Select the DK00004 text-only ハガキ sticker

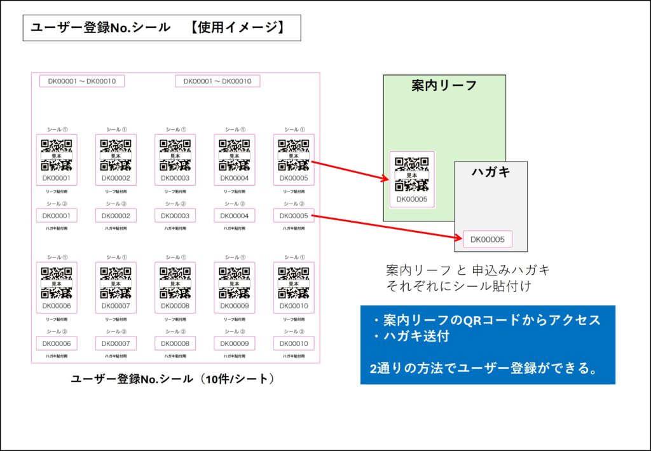(x=234, y=216)
